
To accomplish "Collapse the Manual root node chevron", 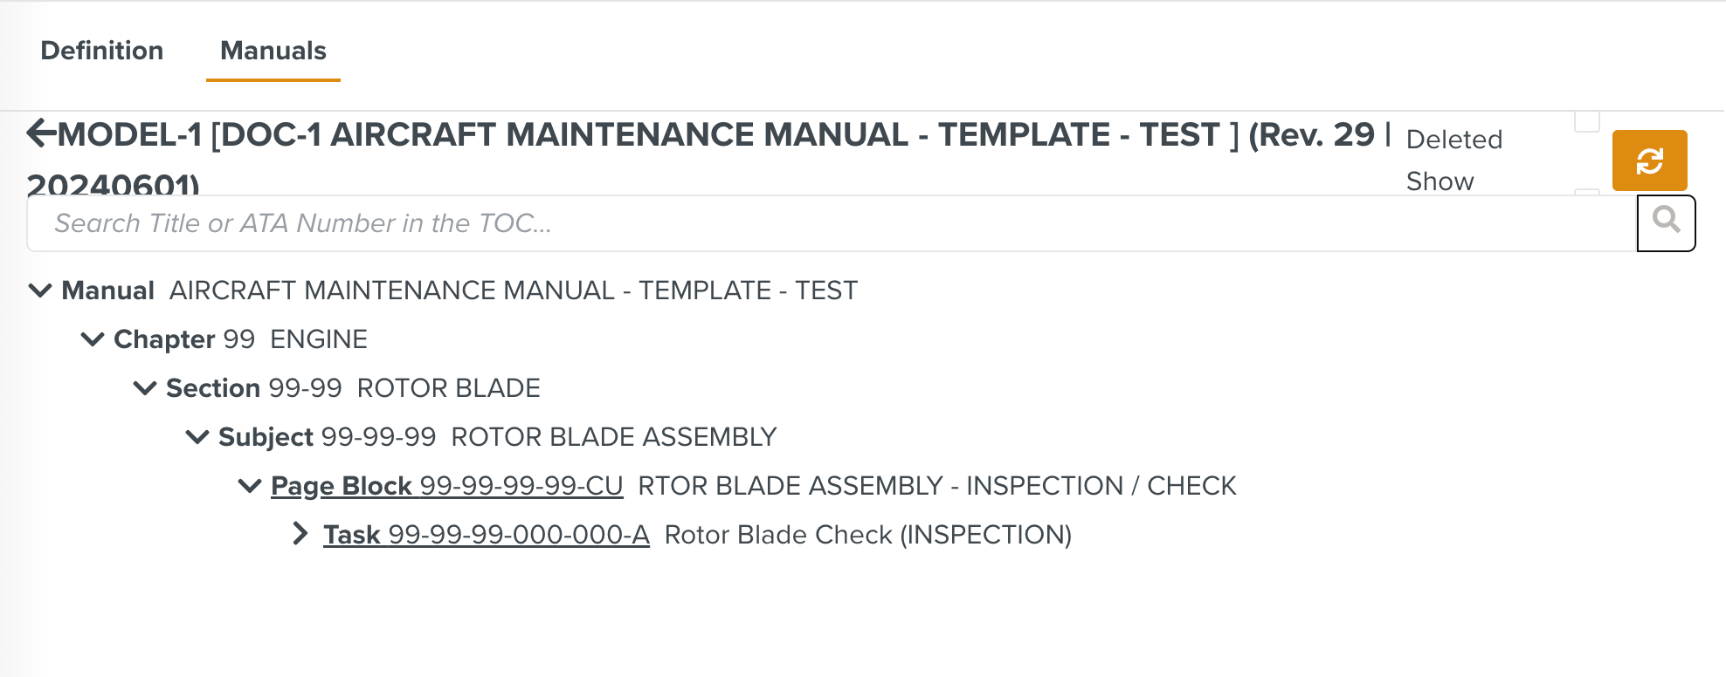I will click(x=40, y=291).
